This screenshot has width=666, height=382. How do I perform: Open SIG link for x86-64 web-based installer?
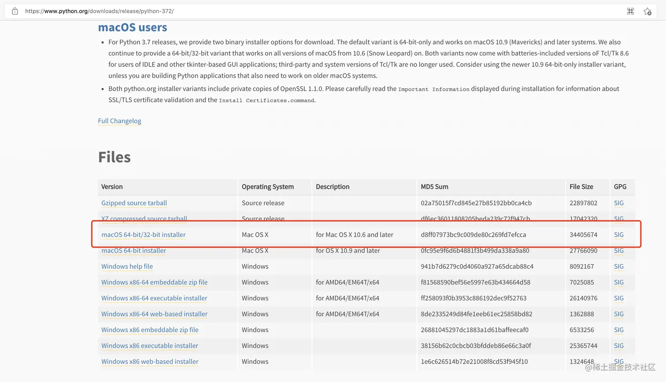[618, 314]
